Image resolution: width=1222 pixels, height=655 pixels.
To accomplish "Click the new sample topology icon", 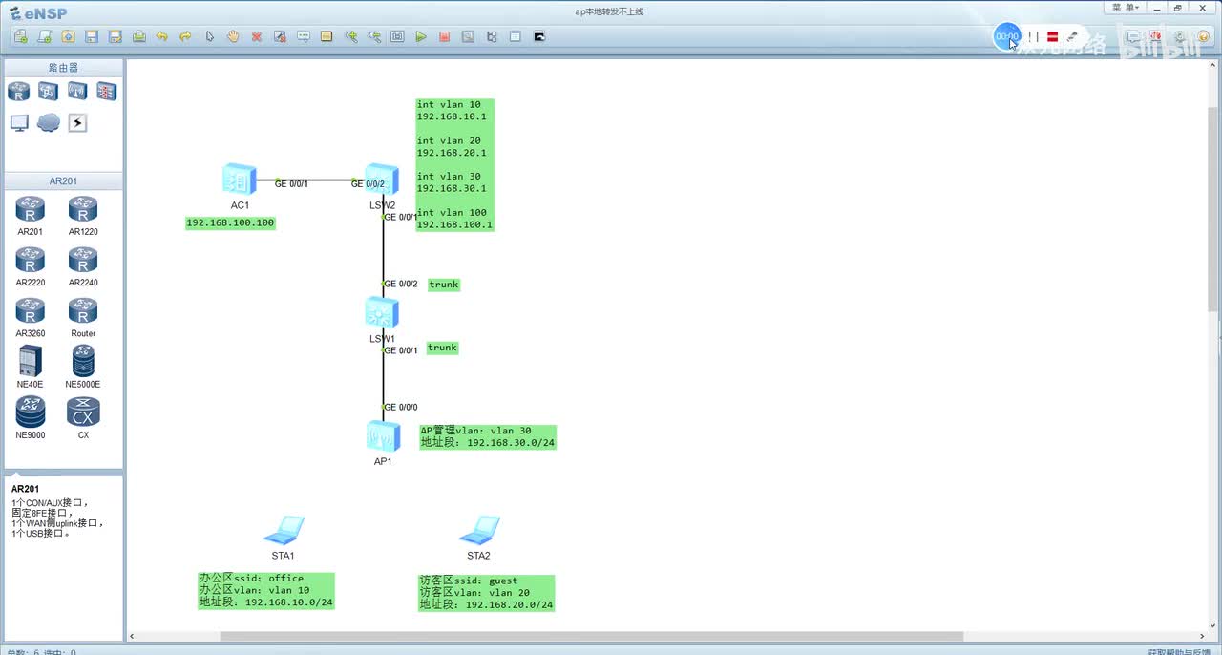I will 44,36.
